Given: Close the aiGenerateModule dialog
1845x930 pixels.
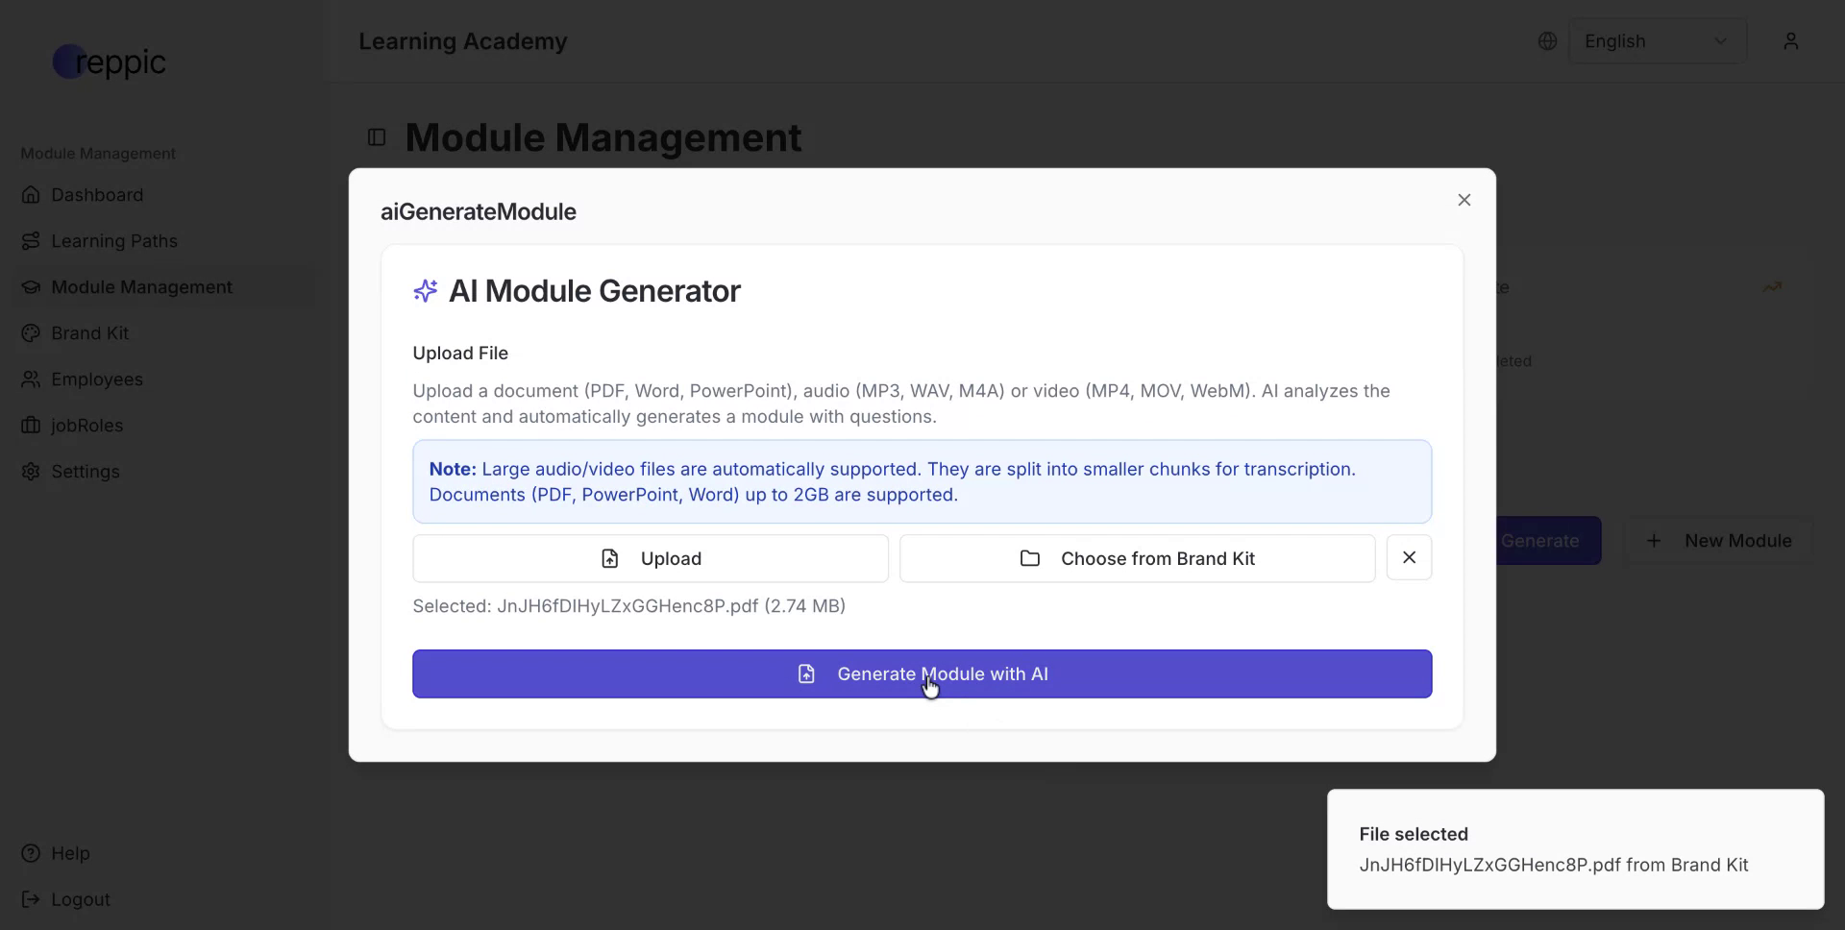Looking at the screenshot, I should (x=1464, y=200).
